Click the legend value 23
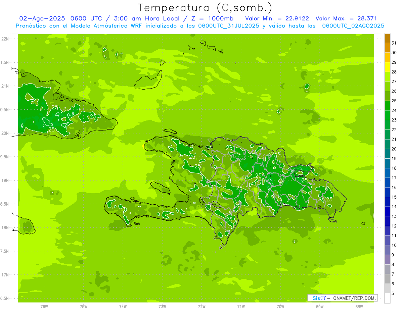This screenshot has width=403, height=311. pyautogui.click(x=394, y=120)
